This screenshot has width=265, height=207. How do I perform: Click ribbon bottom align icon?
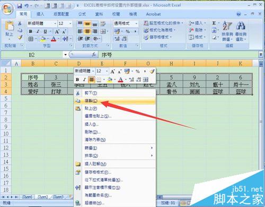(95, 24)
